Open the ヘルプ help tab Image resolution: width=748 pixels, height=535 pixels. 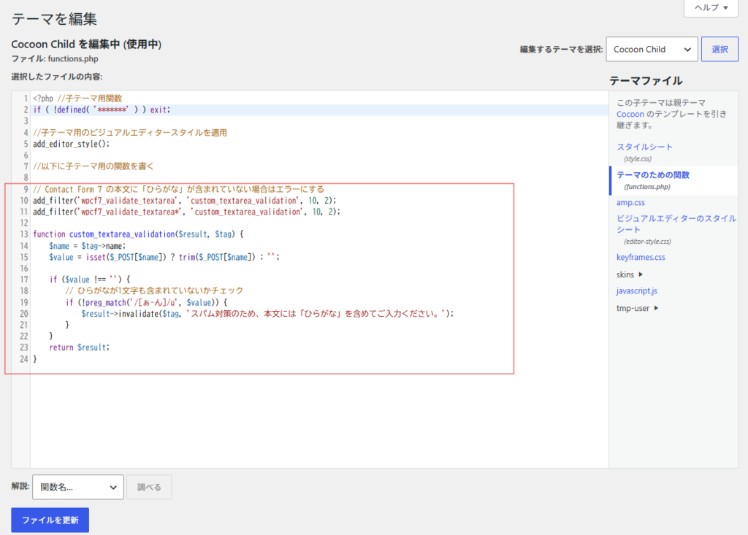[x=711, y=7]
